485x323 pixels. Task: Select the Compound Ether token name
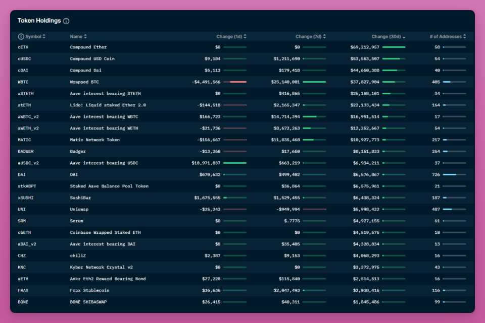click(x=88, y=47)
